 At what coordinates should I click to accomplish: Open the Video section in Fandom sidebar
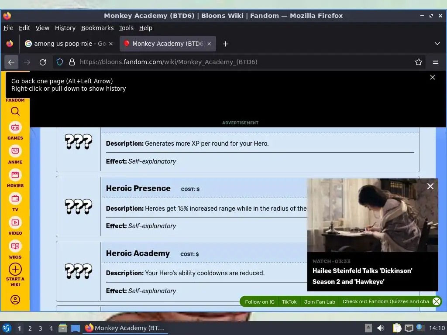[15, 226]
